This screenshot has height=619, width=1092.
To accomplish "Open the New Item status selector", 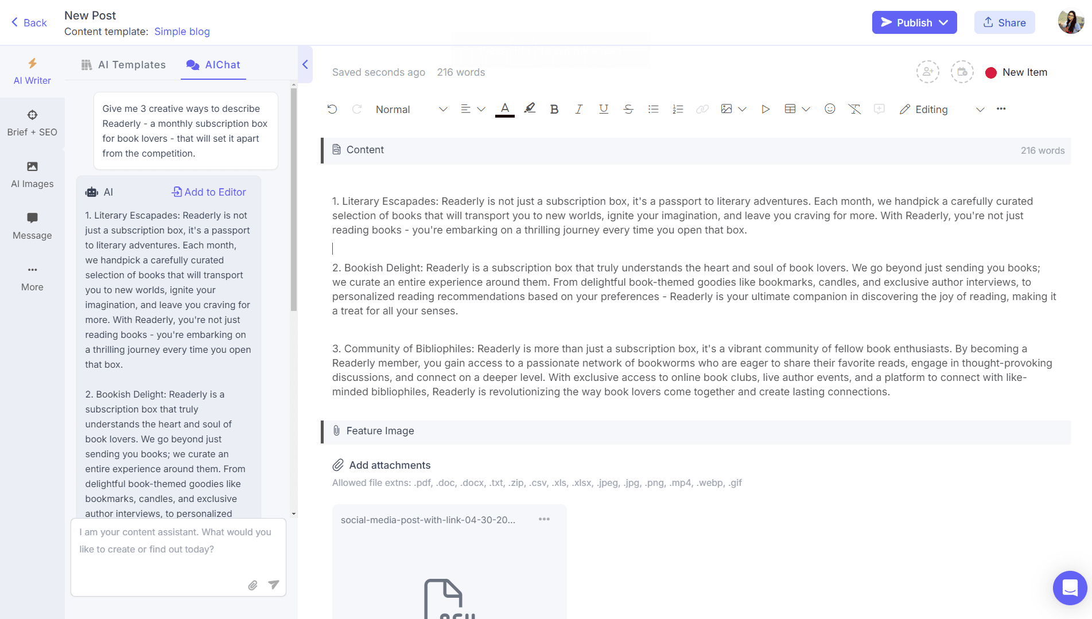I will point(1016,72).
